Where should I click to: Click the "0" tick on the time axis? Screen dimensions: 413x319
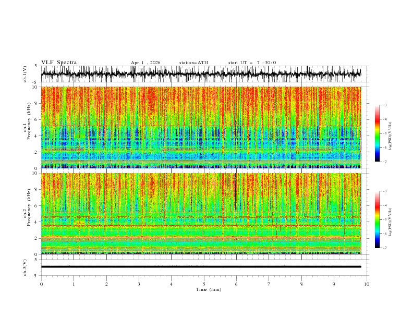point(41,284)
